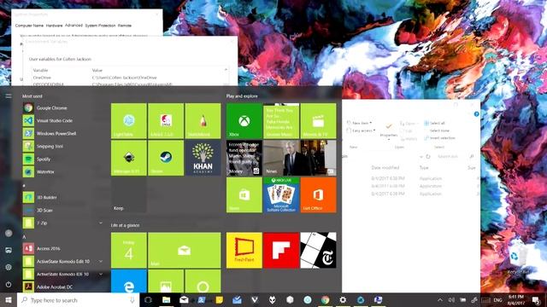Launch Microsoft Edge tile
547x307 pixels.
coord(129,281)
